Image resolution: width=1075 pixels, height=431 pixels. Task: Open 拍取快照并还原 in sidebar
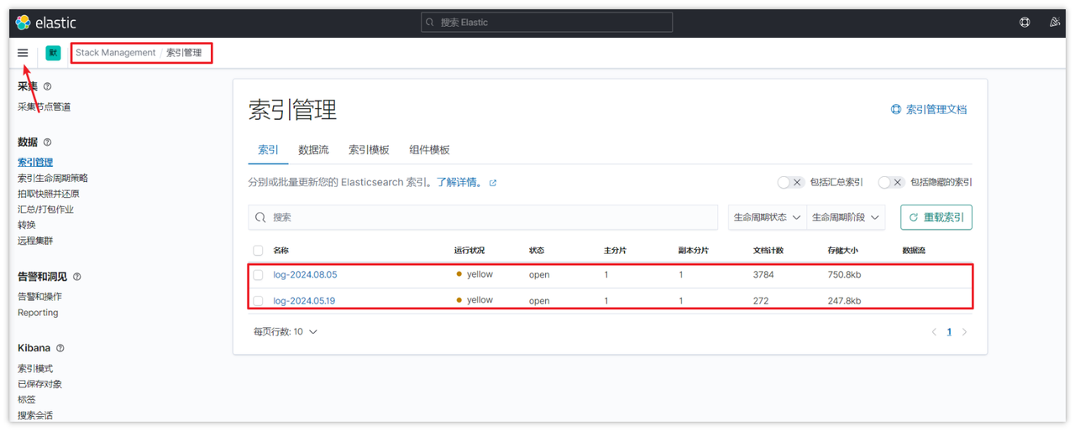(48, 194)
